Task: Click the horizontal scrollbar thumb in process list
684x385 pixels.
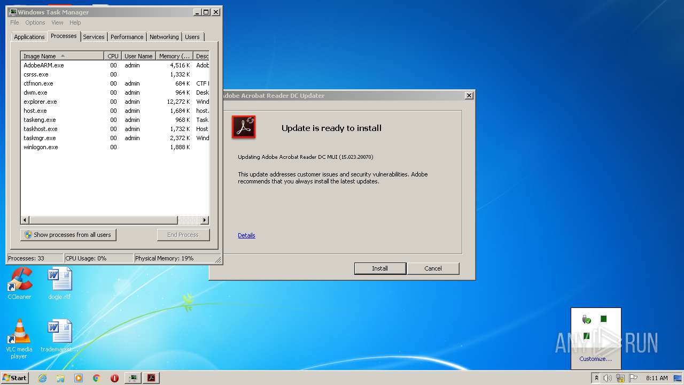Action: pos(103,220)
